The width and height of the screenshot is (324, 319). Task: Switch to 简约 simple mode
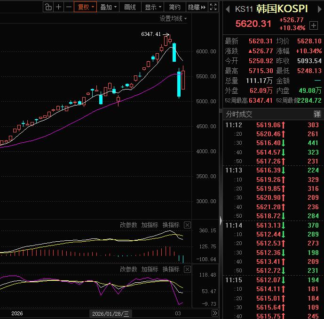click(x=175, y=7)
